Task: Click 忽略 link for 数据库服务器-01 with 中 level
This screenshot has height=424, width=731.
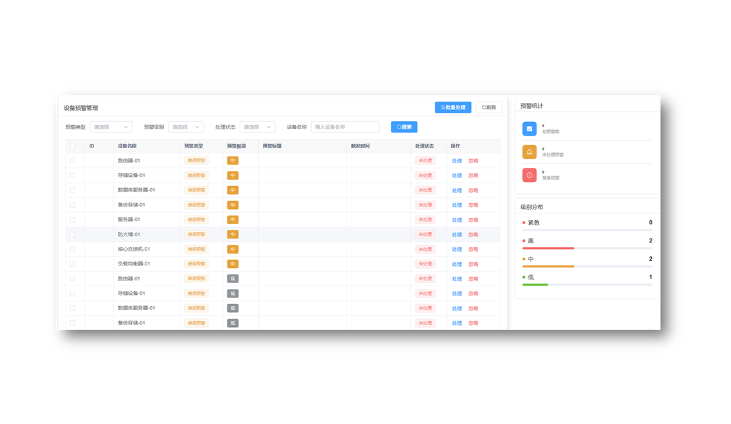Action: 473,191
